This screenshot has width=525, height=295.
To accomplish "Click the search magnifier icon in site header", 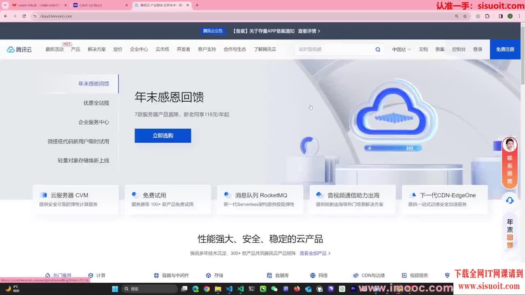I will tap(378, 50).
